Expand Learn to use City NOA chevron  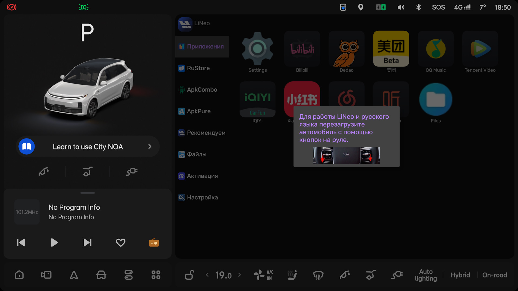[x=150, y=147]
